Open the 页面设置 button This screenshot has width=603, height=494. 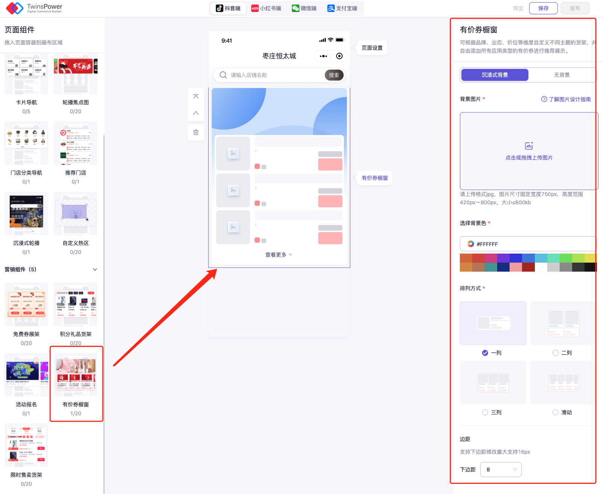point(372,48)
